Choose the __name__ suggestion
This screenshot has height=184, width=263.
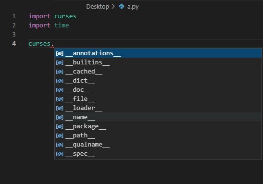point(158,117)
